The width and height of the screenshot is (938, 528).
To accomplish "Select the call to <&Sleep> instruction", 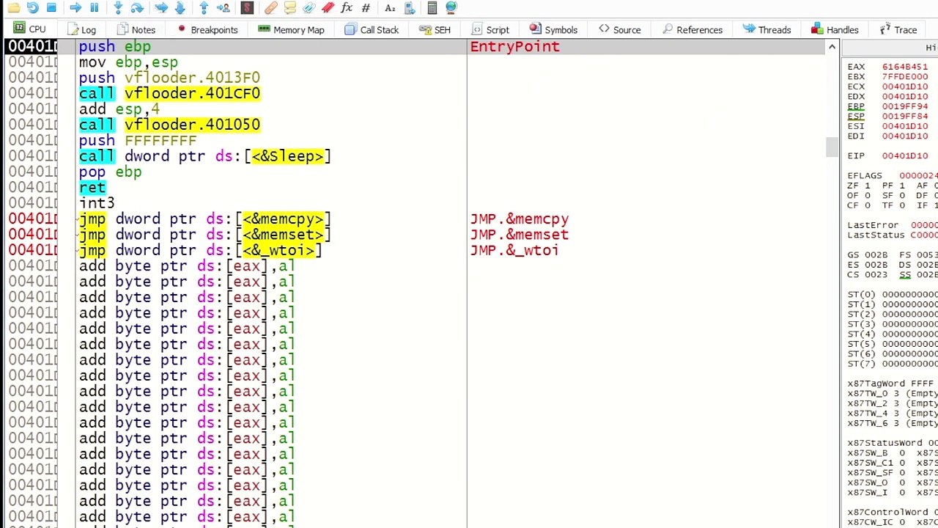I will click(205, 156).
